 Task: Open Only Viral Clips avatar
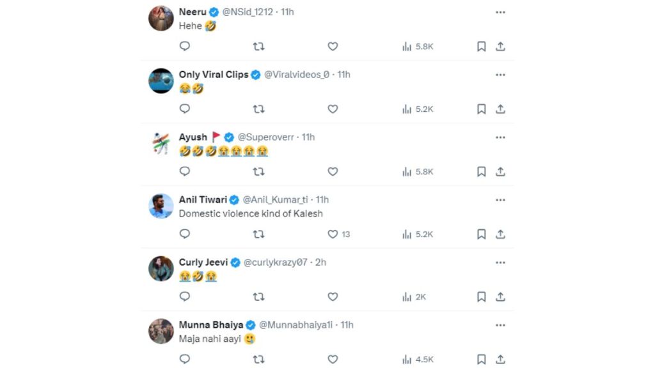[161, 81]
